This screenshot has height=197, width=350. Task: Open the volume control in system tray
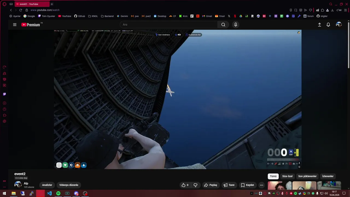tap(326, 193)
